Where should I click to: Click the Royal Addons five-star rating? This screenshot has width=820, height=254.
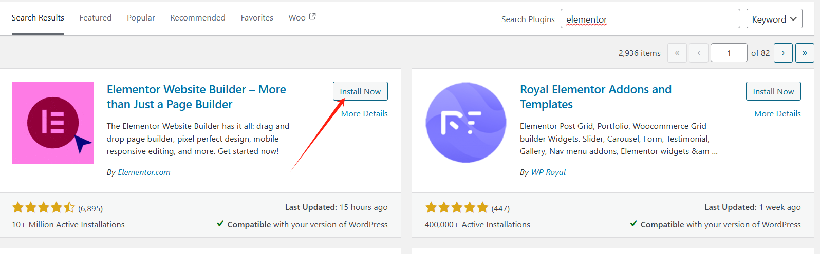pyautogui.click(x=457, y=207)
